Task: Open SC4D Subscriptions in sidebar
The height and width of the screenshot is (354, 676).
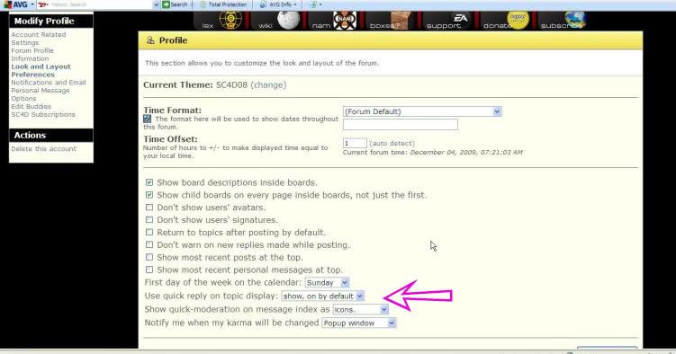Action: [43, 114]
